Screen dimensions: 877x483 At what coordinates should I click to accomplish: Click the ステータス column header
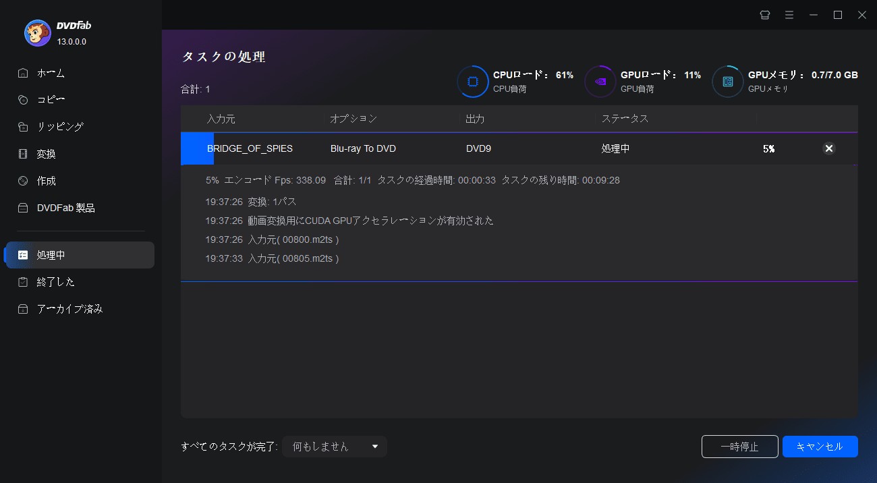[x=625, y=119]
